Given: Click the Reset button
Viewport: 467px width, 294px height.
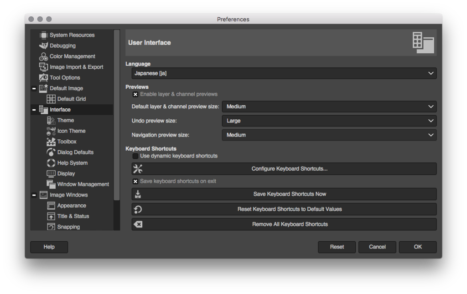Looking at the screenshot, I should (337, 247).
